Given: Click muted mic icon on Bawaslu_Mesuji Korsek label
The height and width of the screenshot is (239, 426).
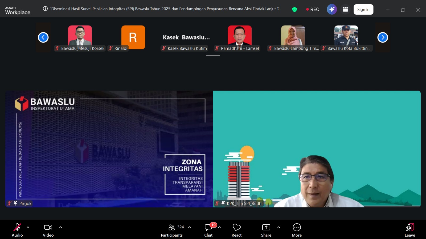Looking at the screenshot, I should click(57, 48).
